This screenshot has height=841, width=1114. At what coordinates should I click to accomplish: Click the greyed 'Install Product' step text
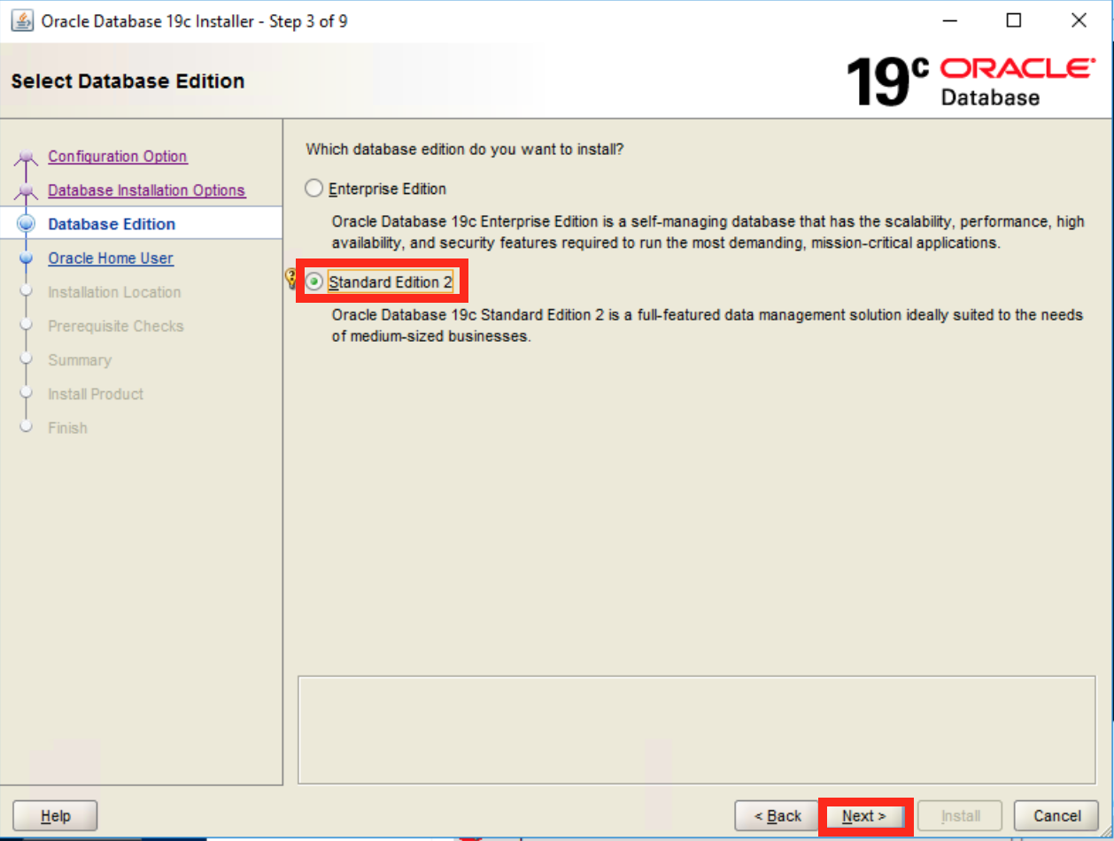(x=96, y=394)
